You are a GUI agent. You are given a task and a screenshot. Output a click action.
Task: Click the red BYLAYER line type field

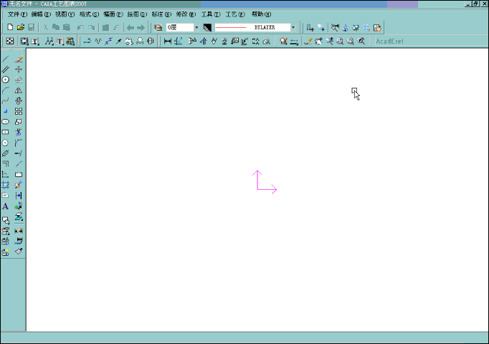(252, 27)
